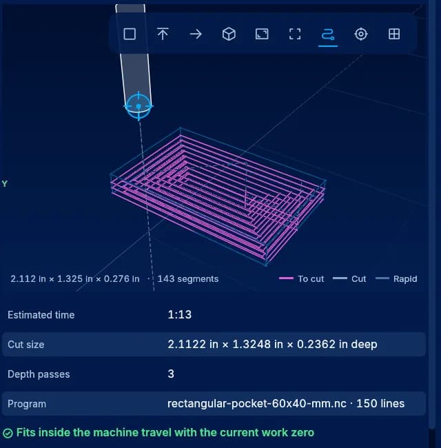Click the blue tool position crosshair marker
441x448 pixels.
[x=139, y=106]
